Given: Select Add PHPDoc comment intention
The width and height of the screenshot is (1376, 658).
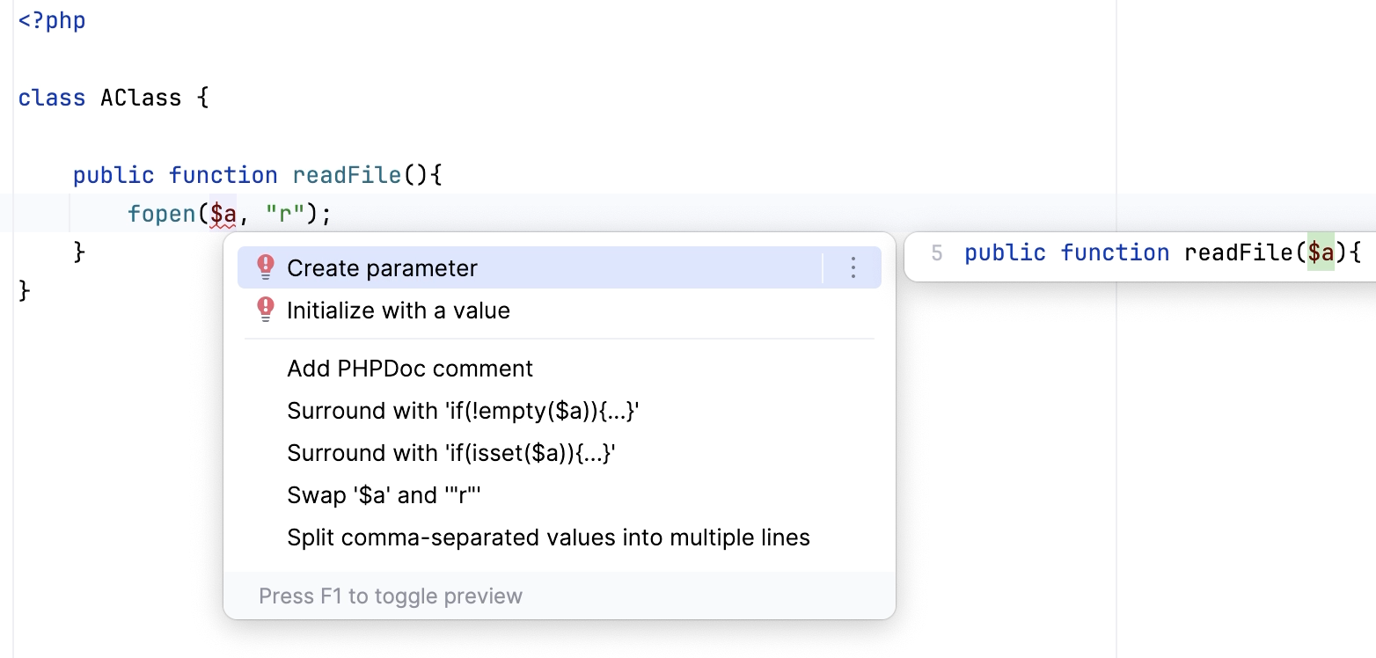Looking at the screenshot, I should point(410,369).
